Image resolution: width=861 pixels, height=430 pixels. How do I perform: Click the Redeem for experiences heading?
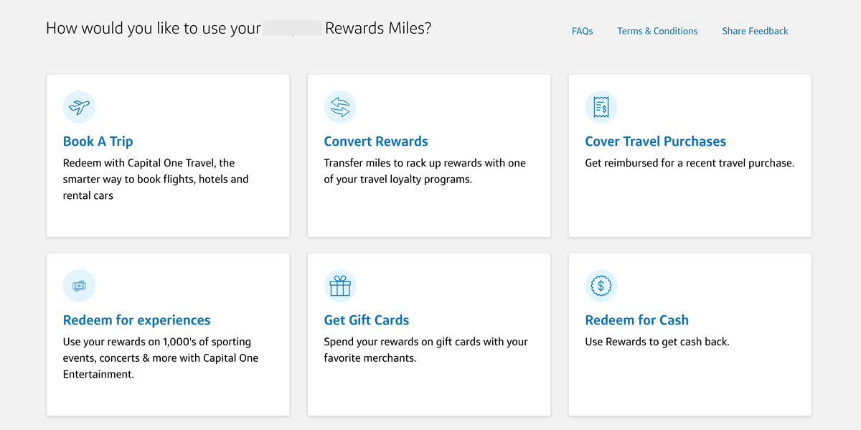point(136,320)
